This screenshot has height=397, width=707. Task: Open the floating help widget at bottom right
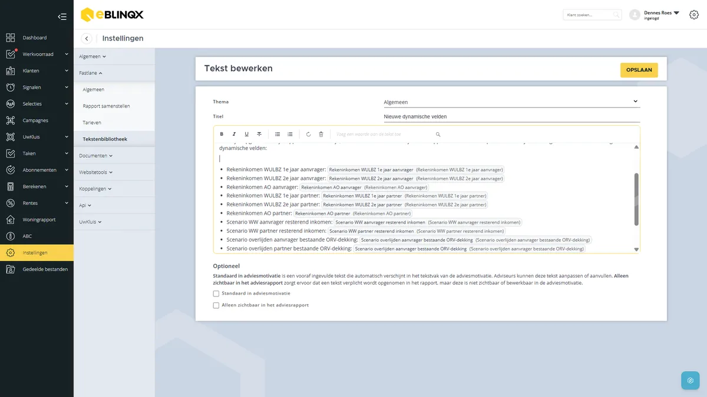pos(690,380)
